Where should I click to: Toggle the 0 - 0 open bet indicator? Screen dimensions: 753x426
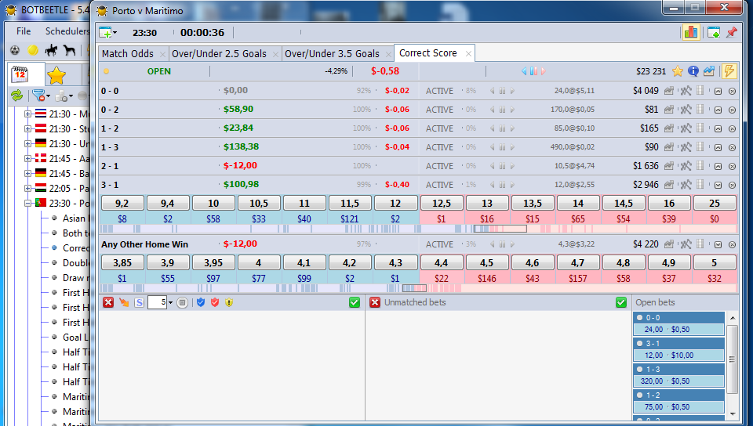(x=640, y=317)
